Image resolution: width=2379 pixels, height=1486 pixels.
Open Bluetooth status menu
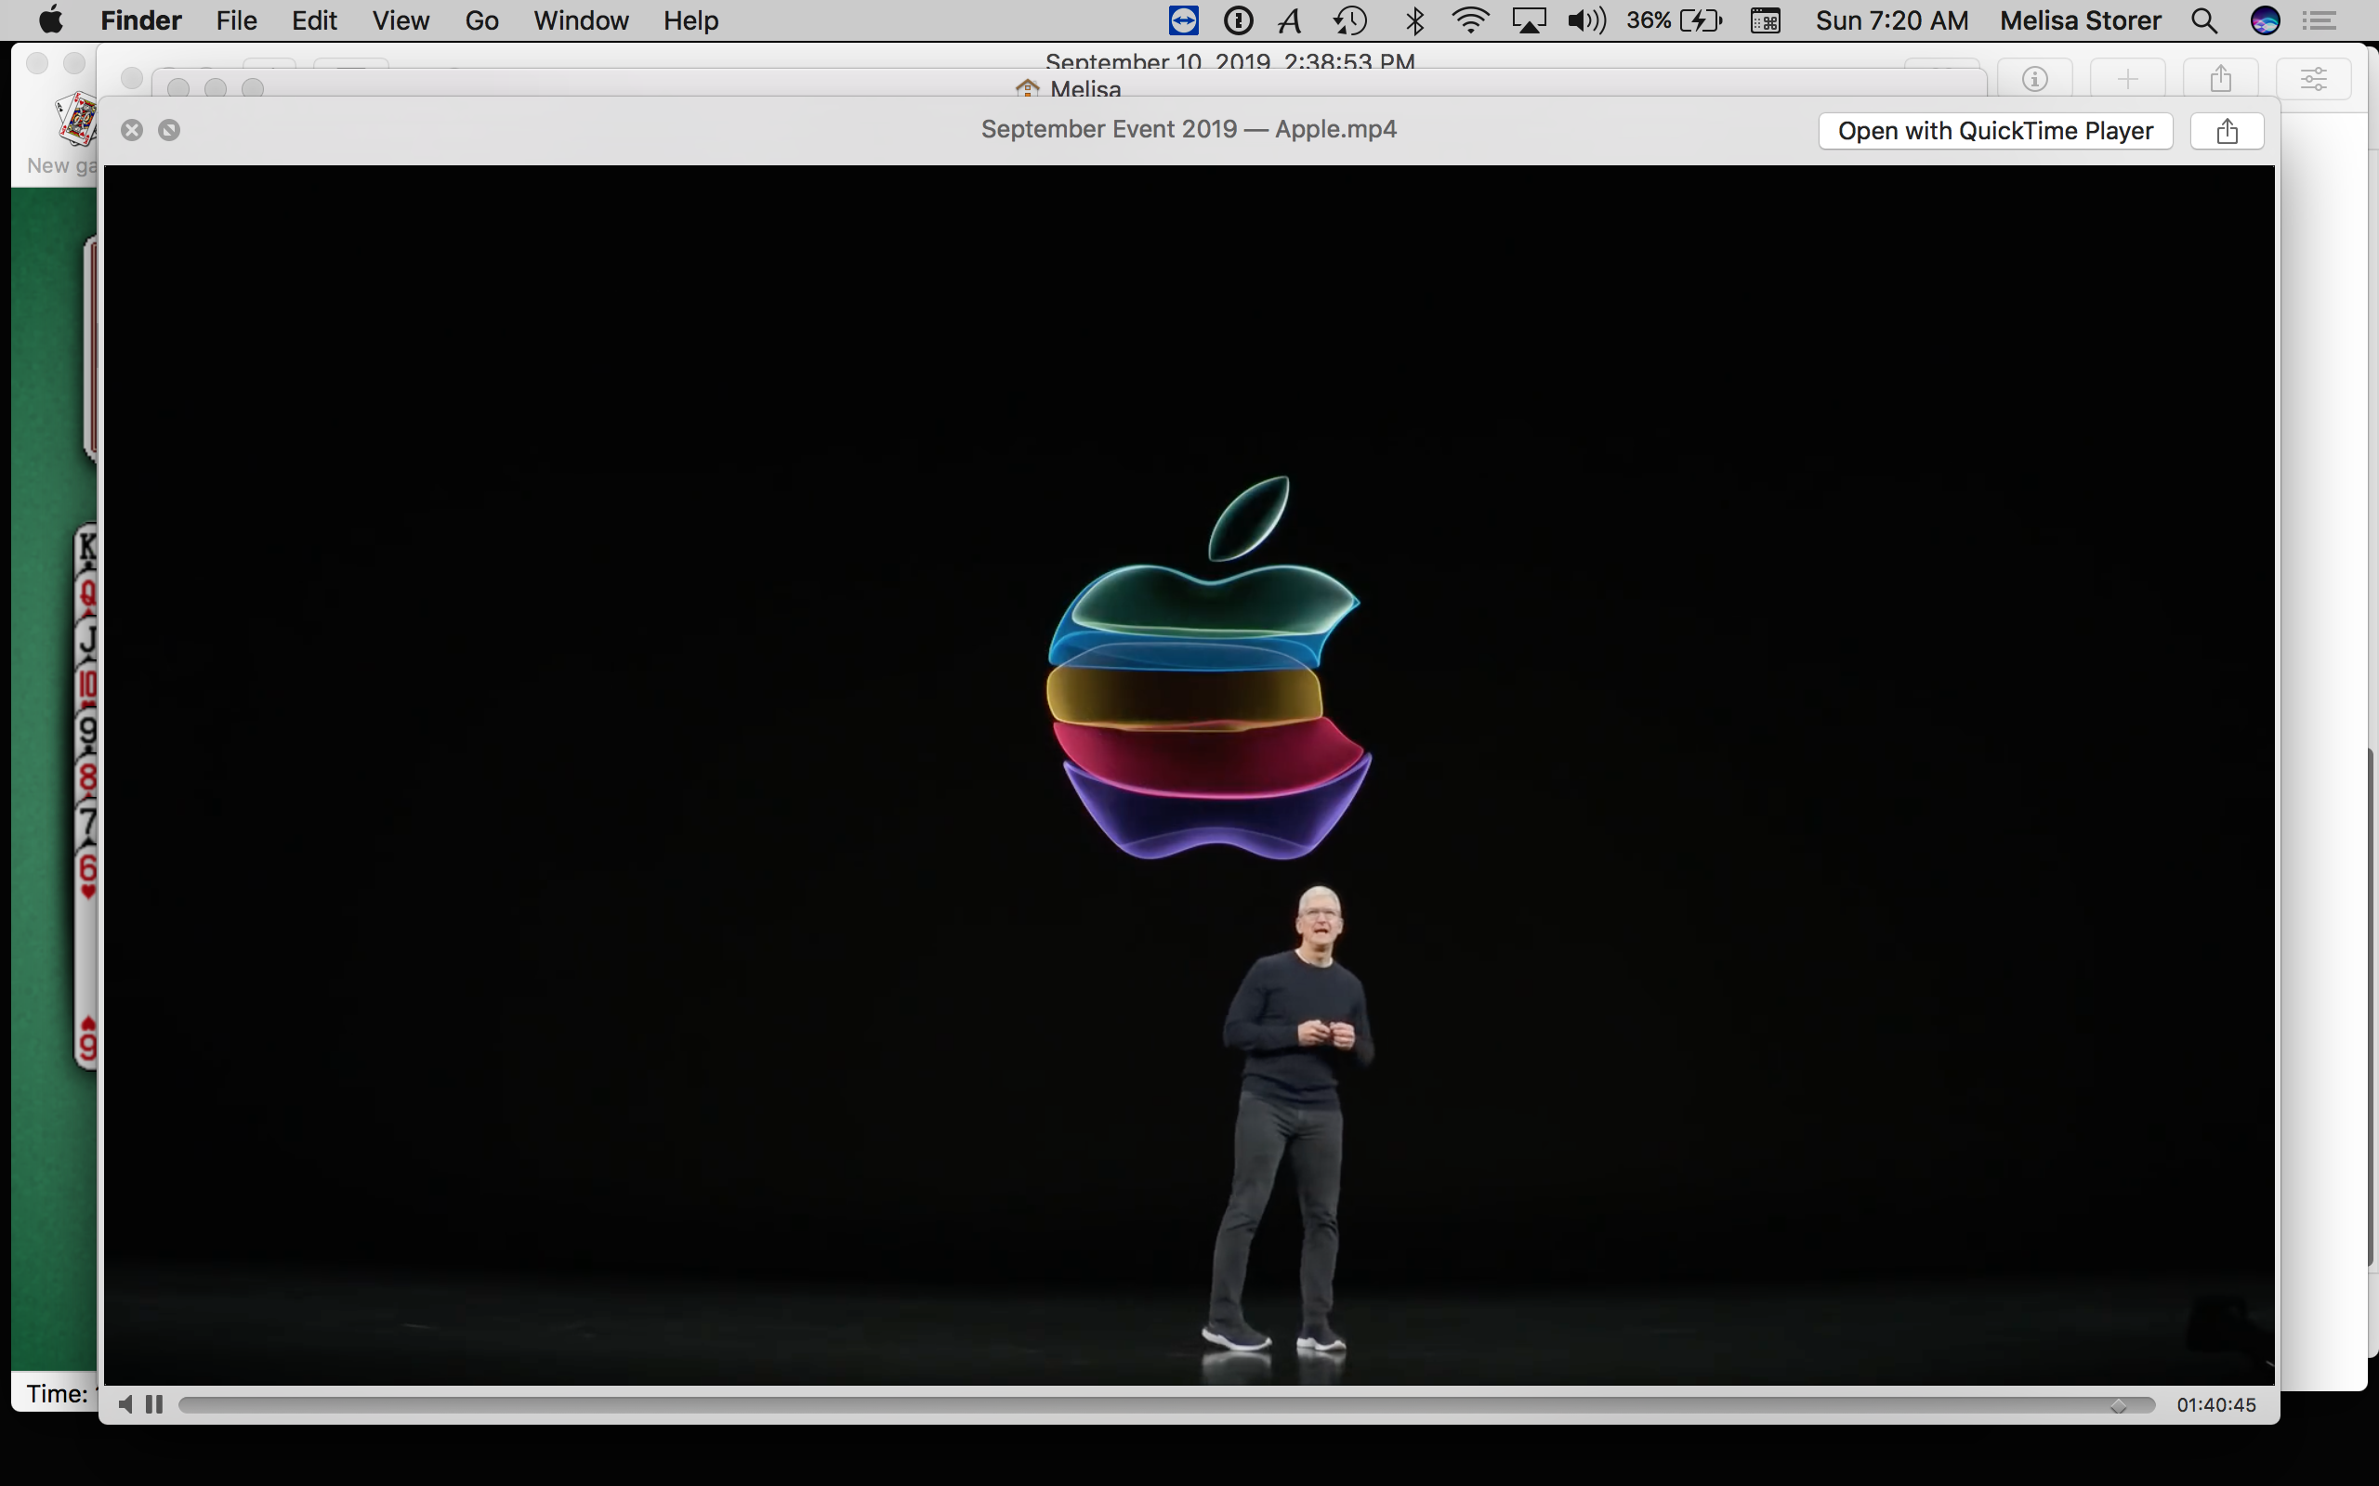[x=1414, y=20]
